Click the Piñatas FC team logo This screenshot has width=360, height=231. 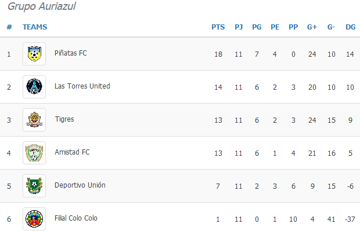(x=34, y=54)
